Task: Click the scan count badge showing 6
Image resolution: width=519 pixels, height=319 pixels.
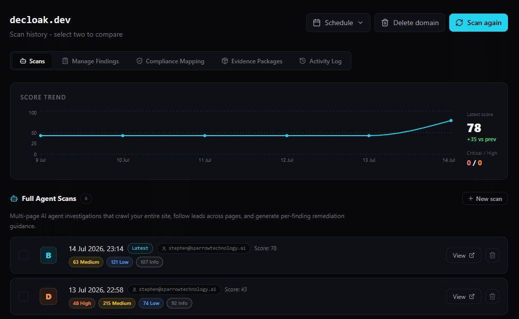Action: (x=86, y=198)
